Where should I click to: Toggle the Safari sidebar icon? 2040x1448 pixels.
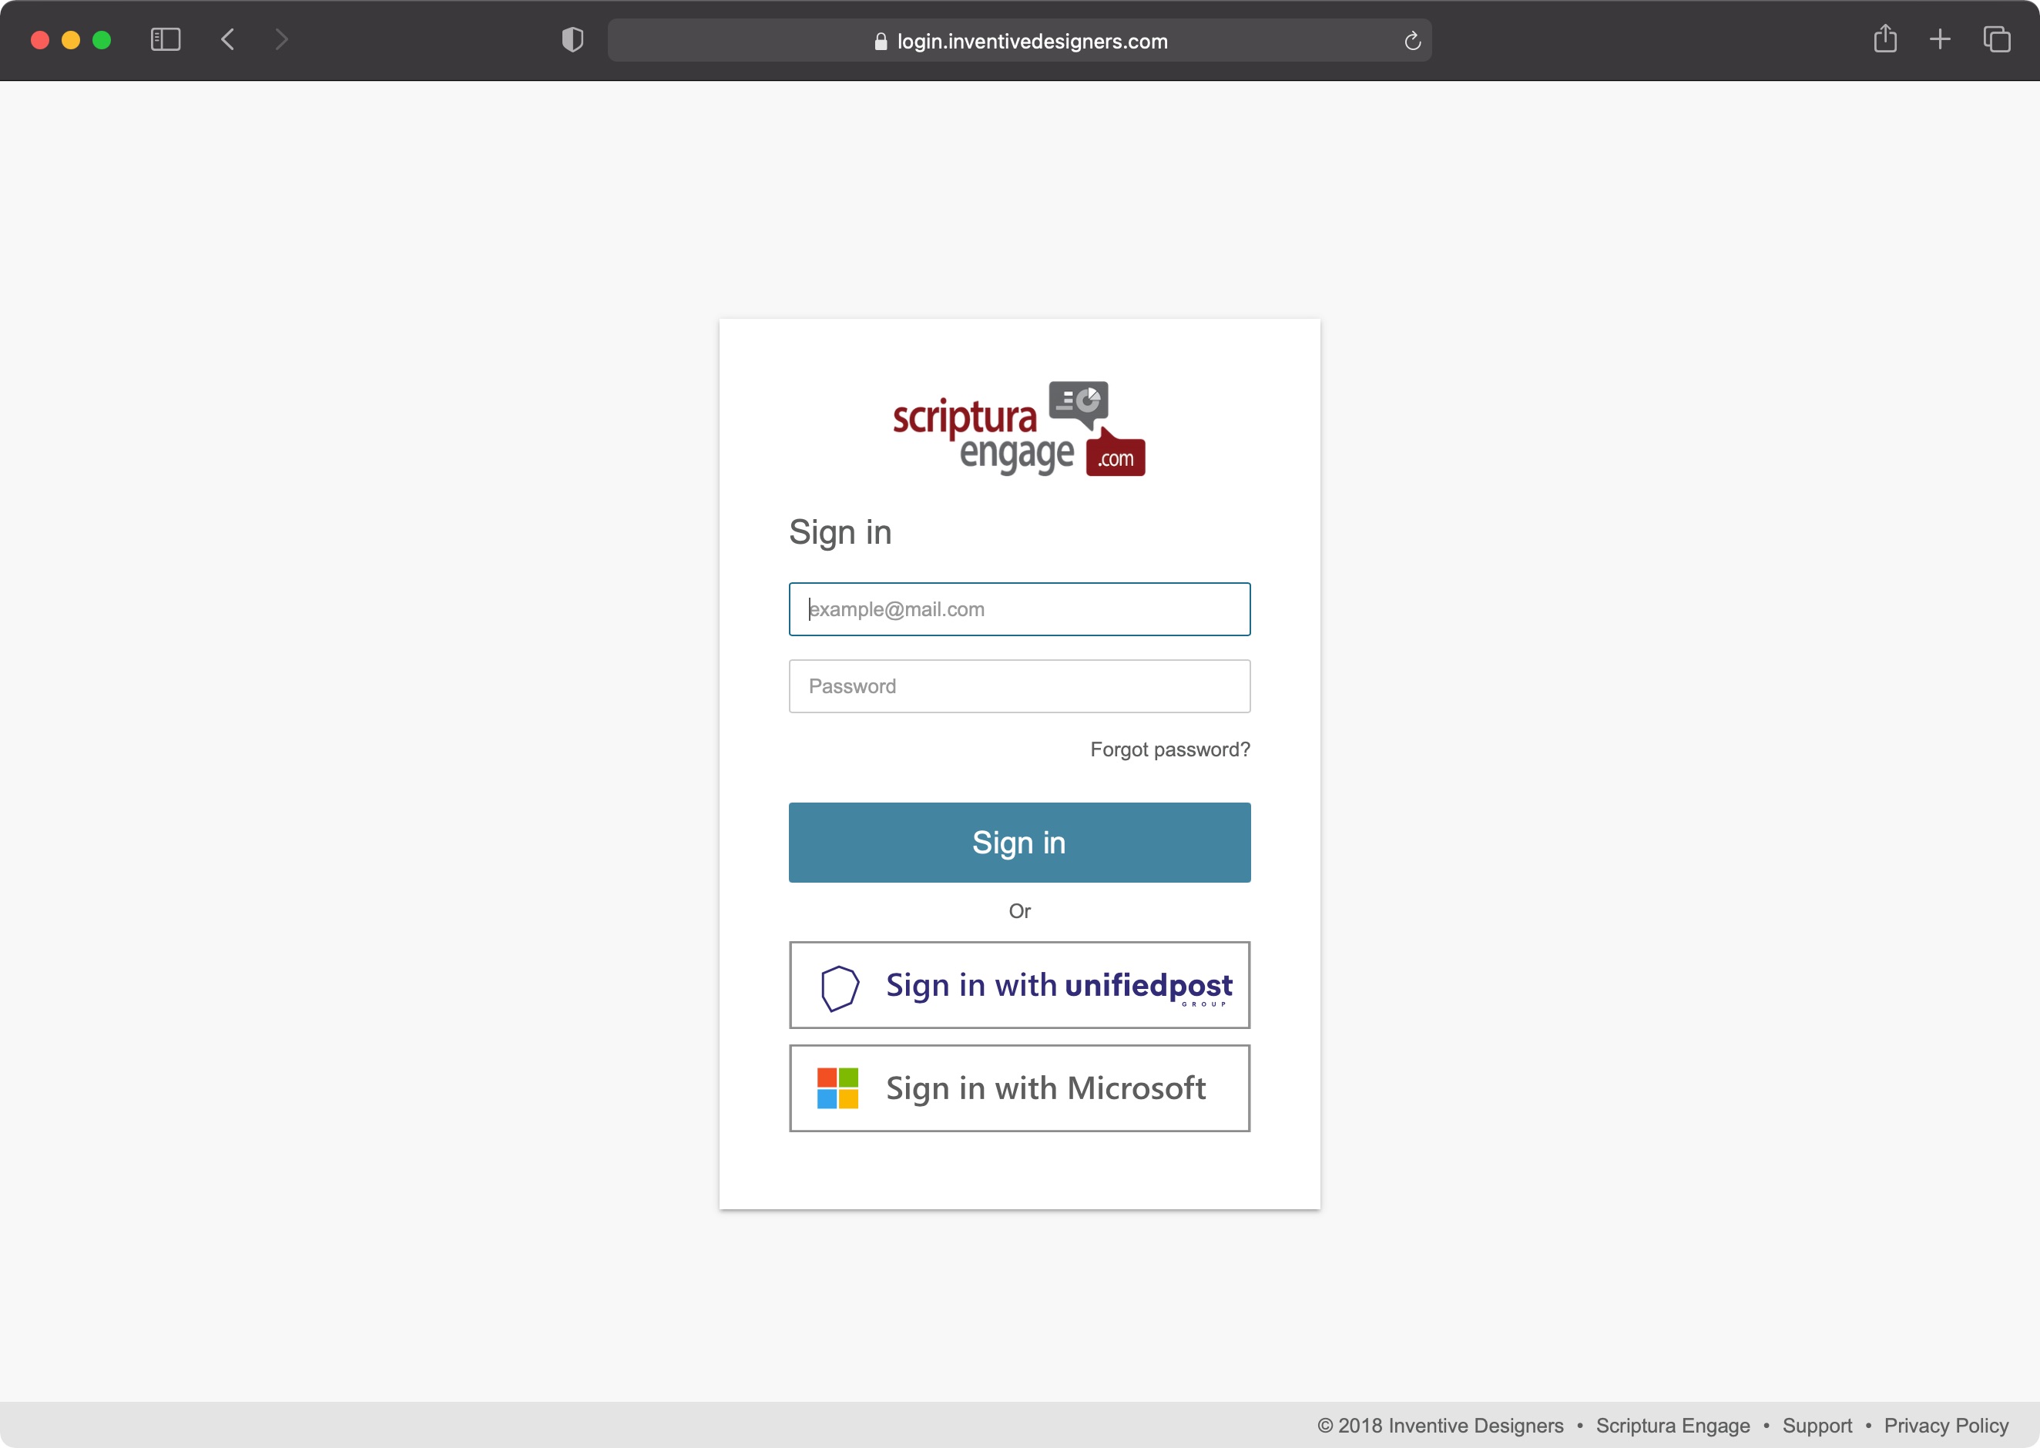(166, 40)
